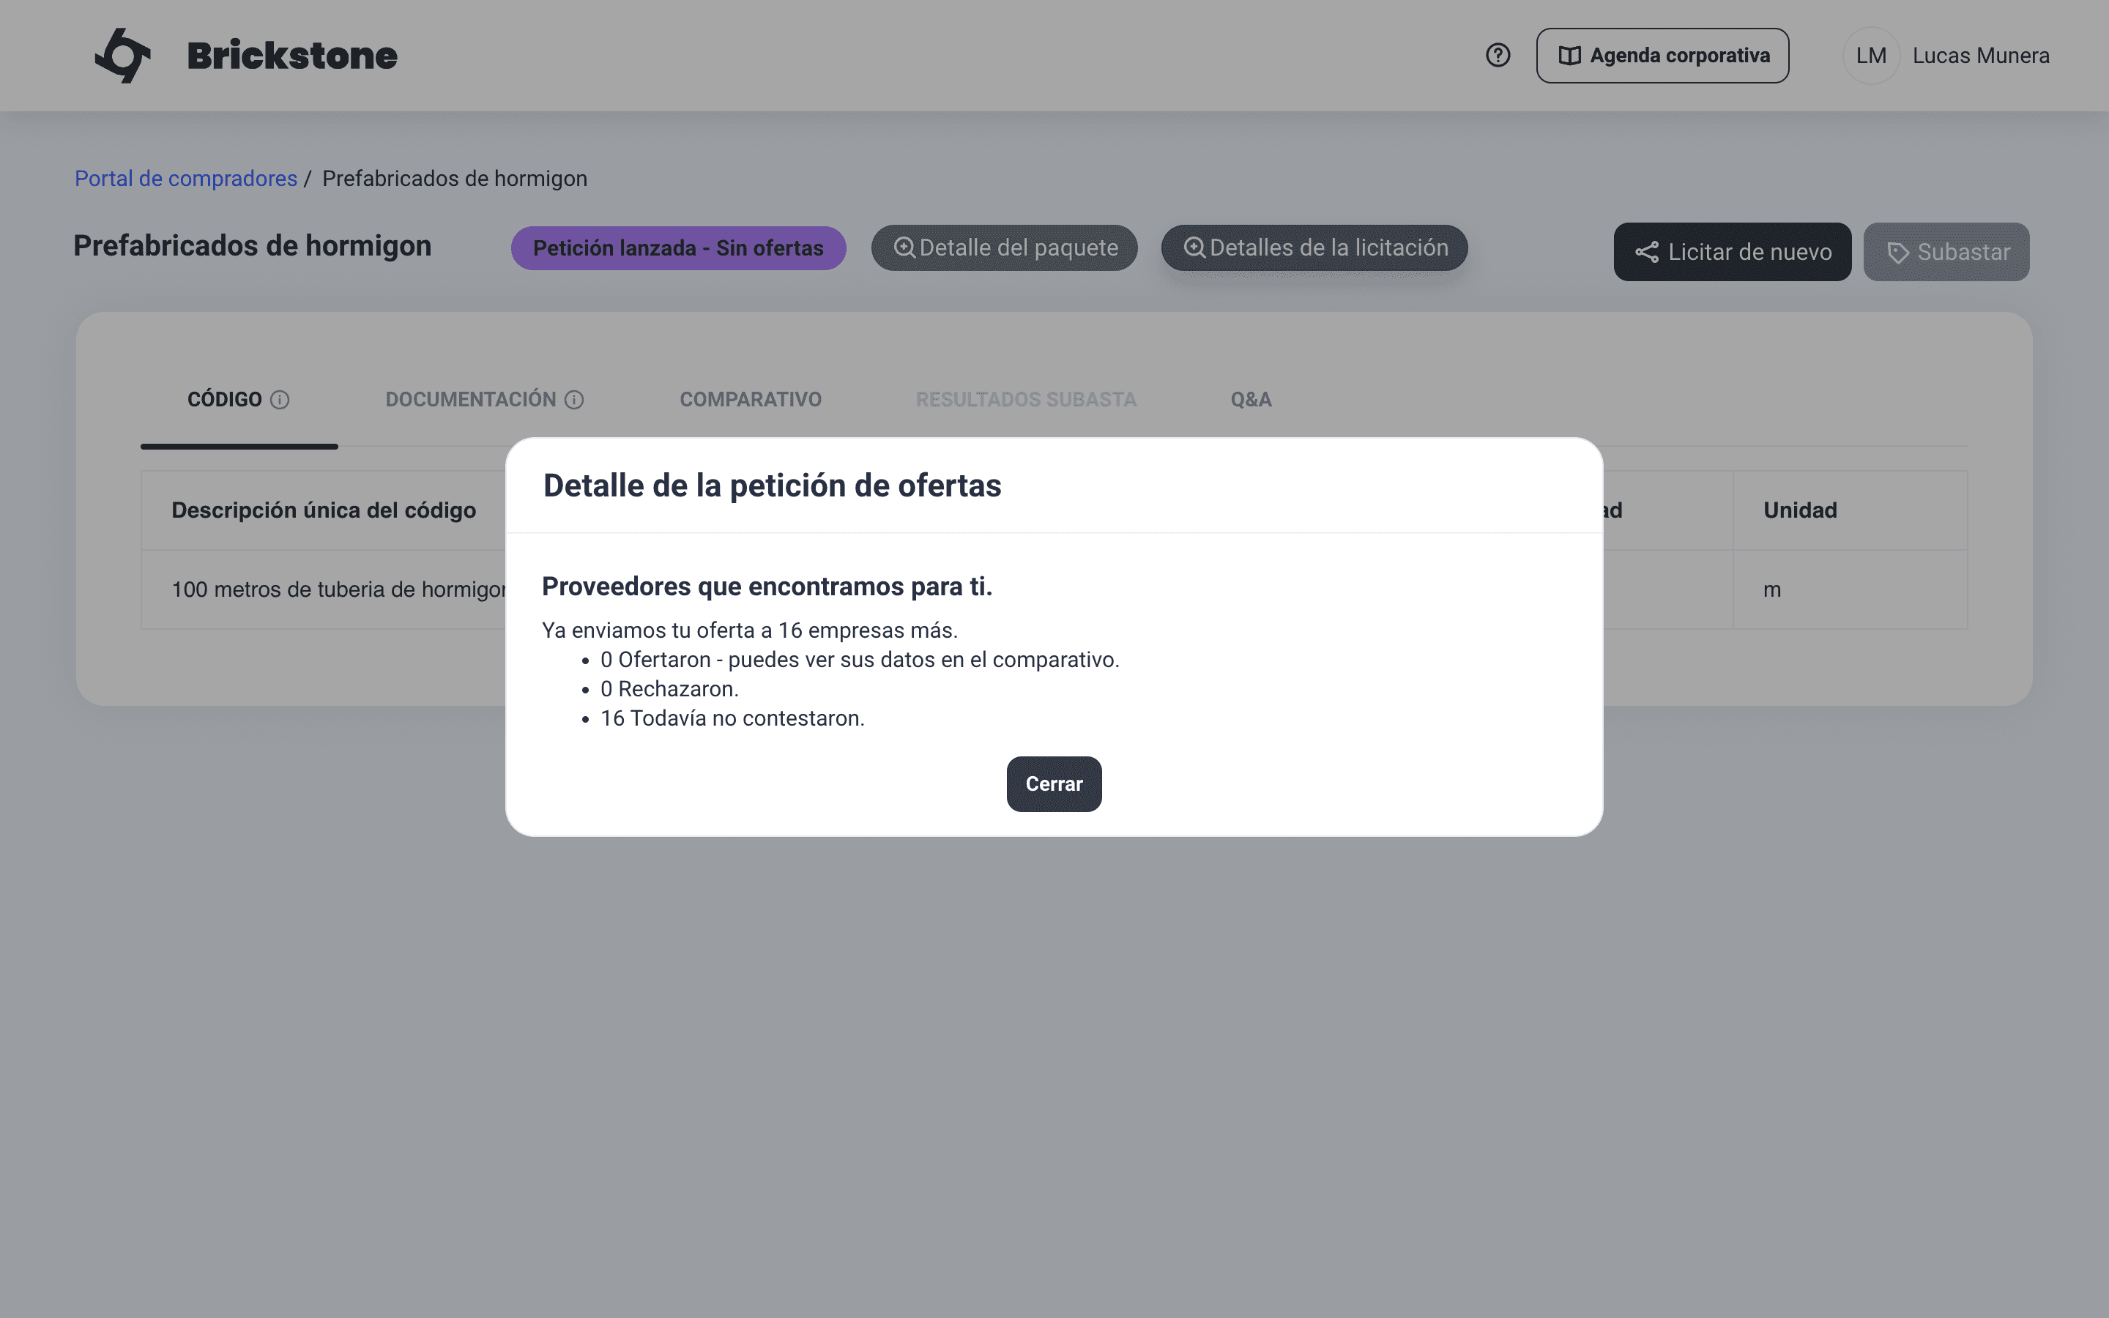Click the info icon beside DOCUMENTACIÓN
The image size is (2109, 1318).
[x=574, y=400]
